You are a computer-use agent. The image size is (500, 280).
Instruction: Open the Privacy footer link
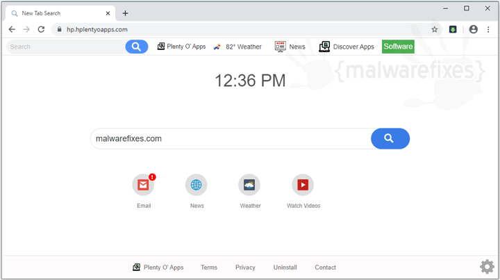(x=245, y=267)
